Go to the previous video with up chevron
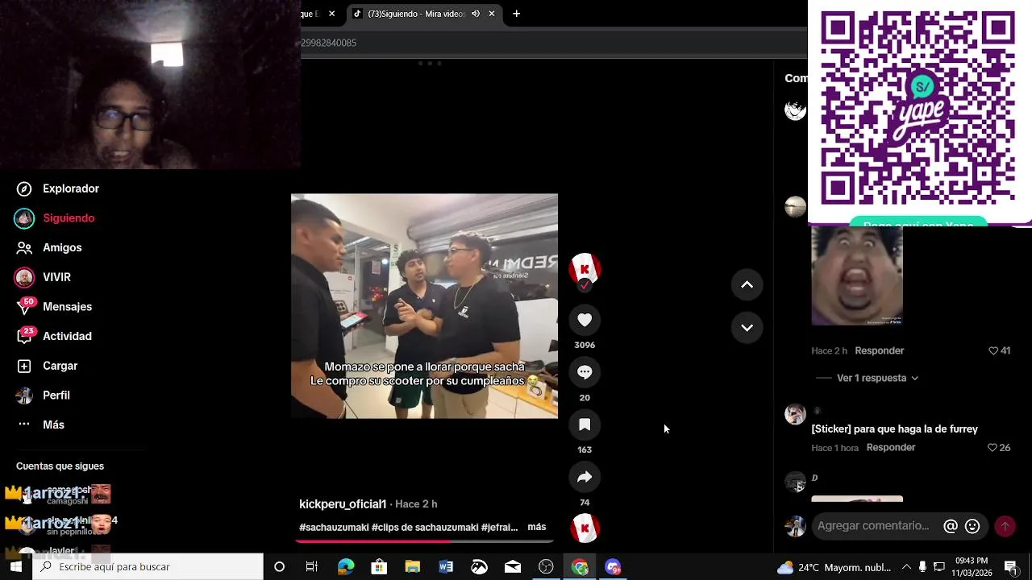Viewport: 1032px width, 580px height. (747, 284)
